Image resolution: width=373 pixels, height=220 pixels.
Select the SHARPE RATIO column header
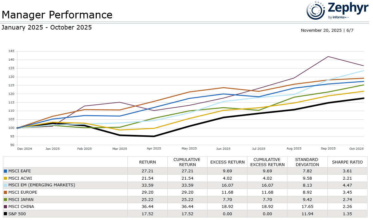coord(347,162)
